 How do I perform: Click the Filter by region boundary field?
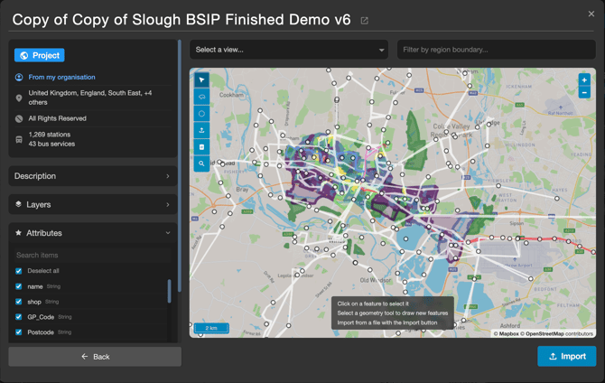pos(497,50)
